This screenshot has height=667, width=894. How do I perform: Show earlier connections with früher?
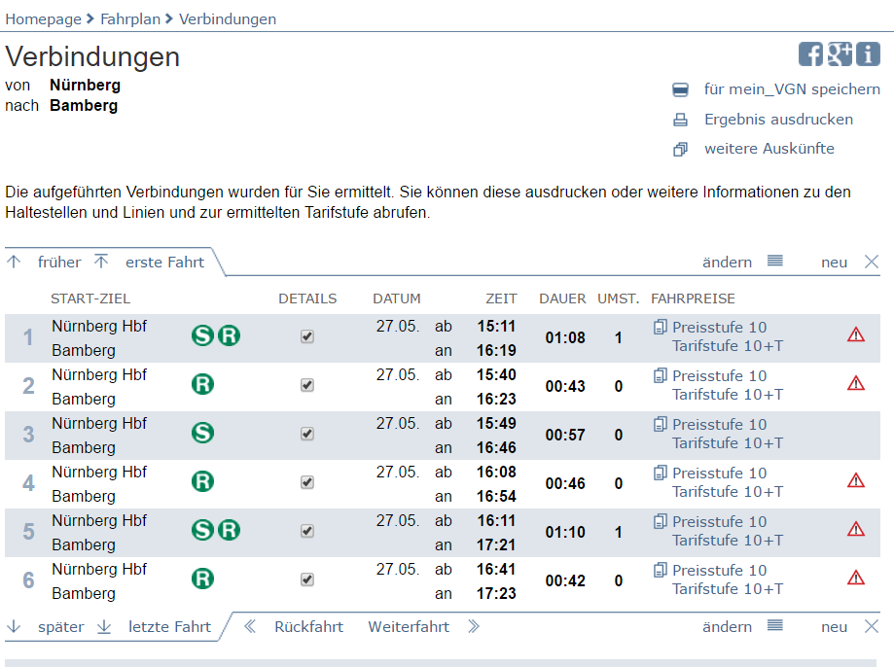[x=58, y=263]
